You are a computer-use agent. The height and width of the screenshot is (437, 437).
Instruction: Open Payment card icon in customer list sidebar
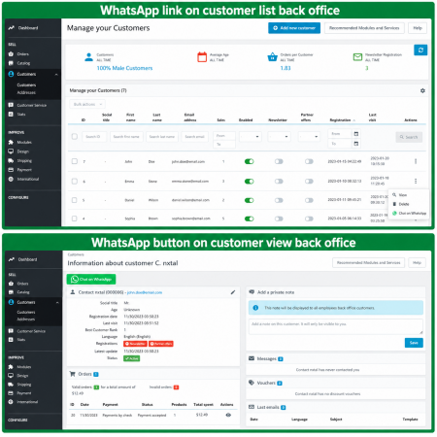pyautogui.click(x=11, y=170)
